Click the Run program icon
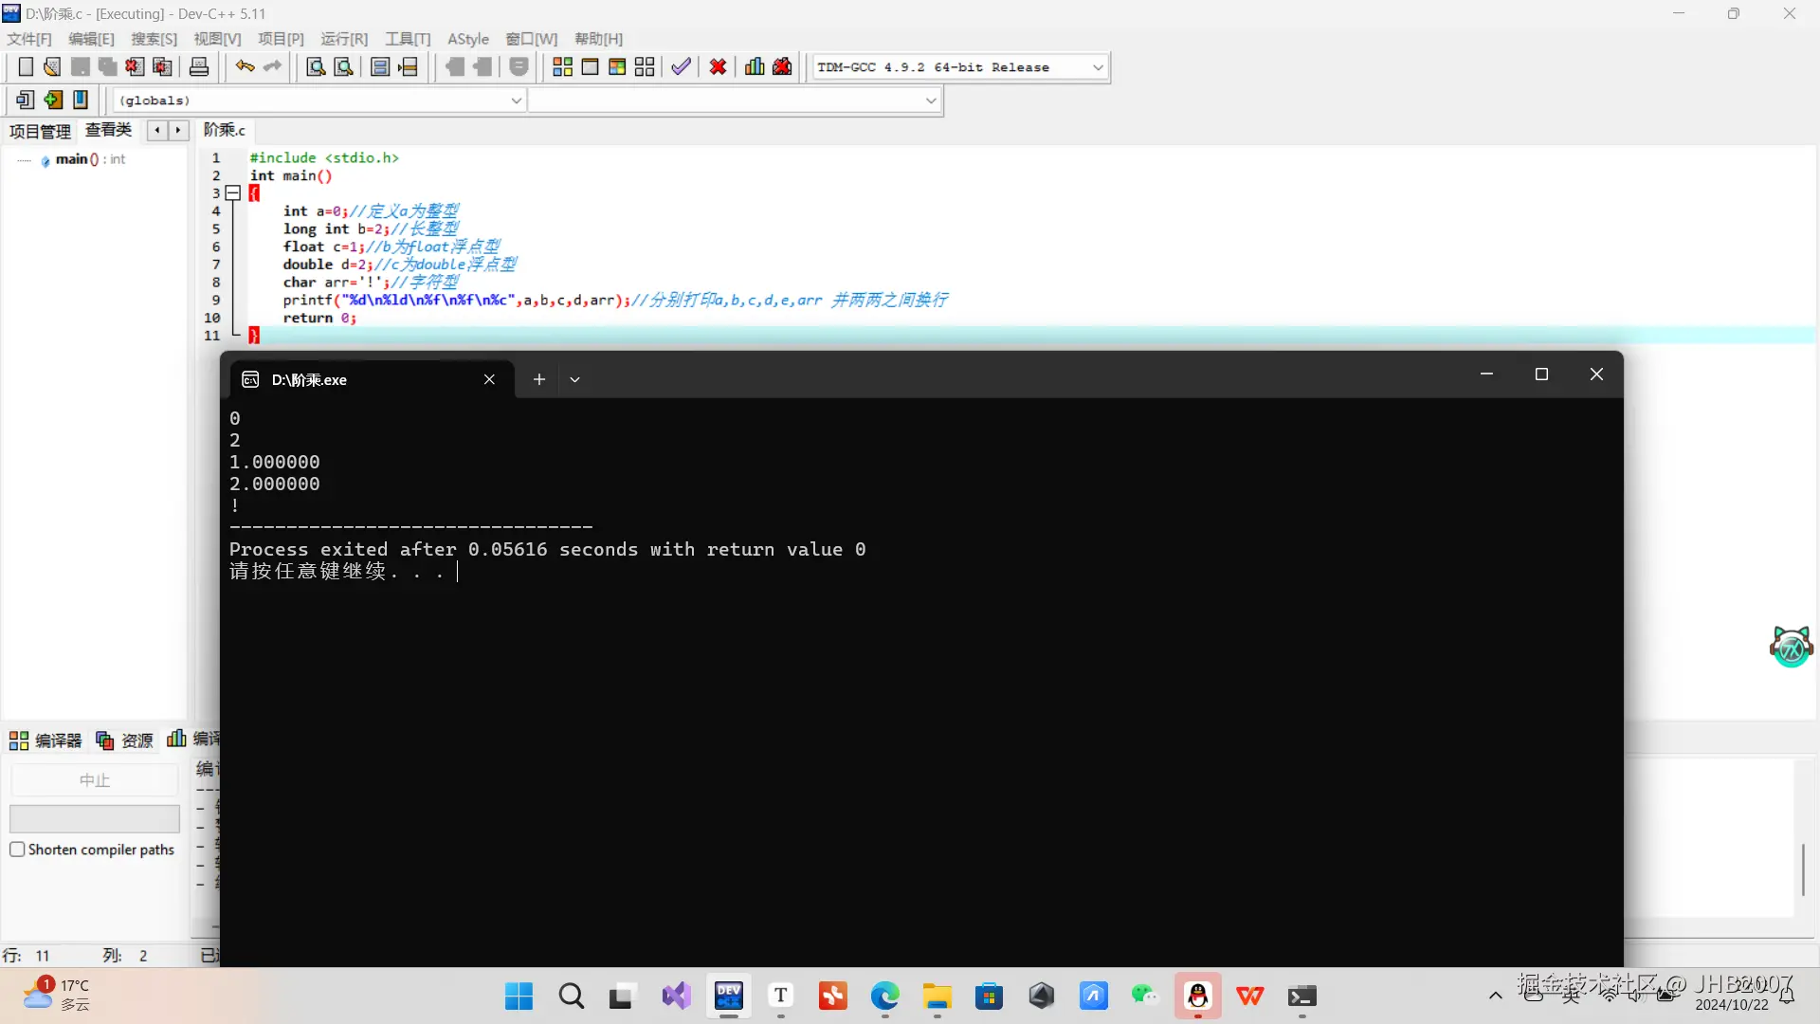1820x1024 pixels. [x=590, y=66]
